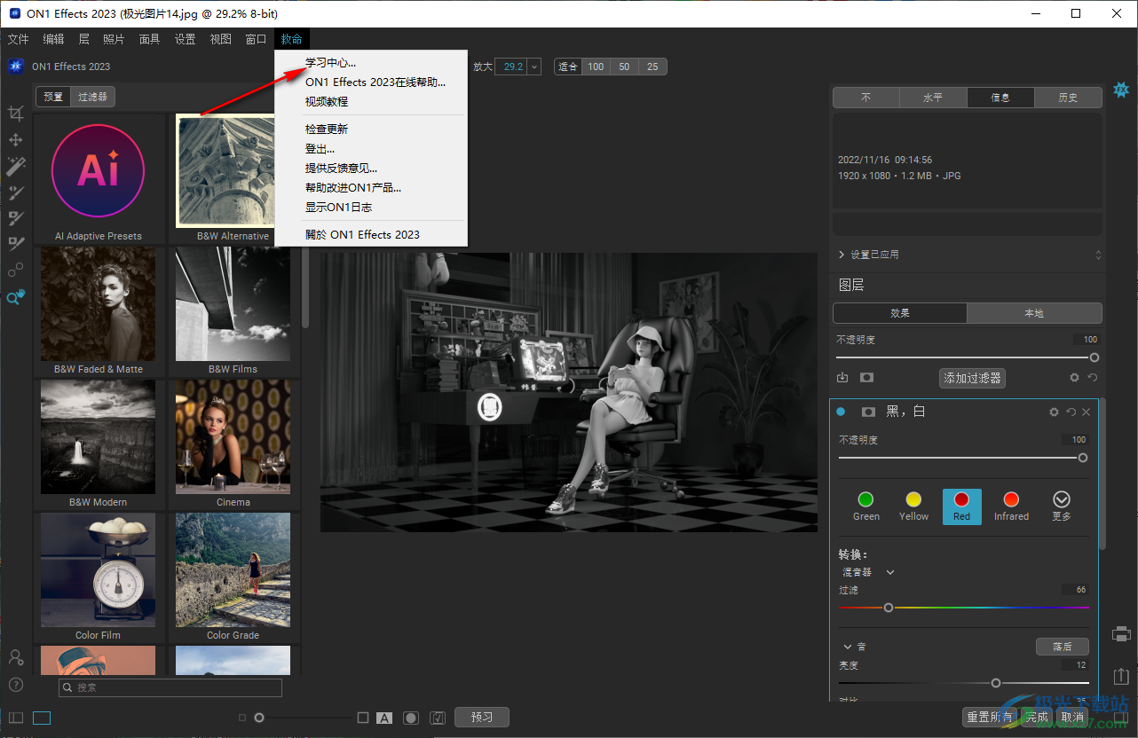
Task: Open the Share/export icon on right edge
Action: (1121, 677)
